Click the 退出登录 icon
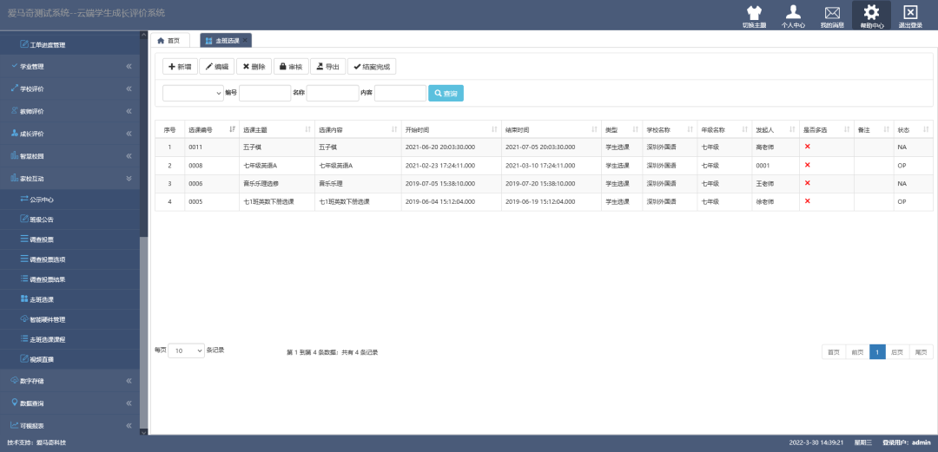This screenshot has height=452, width=938. click(910, 12)
